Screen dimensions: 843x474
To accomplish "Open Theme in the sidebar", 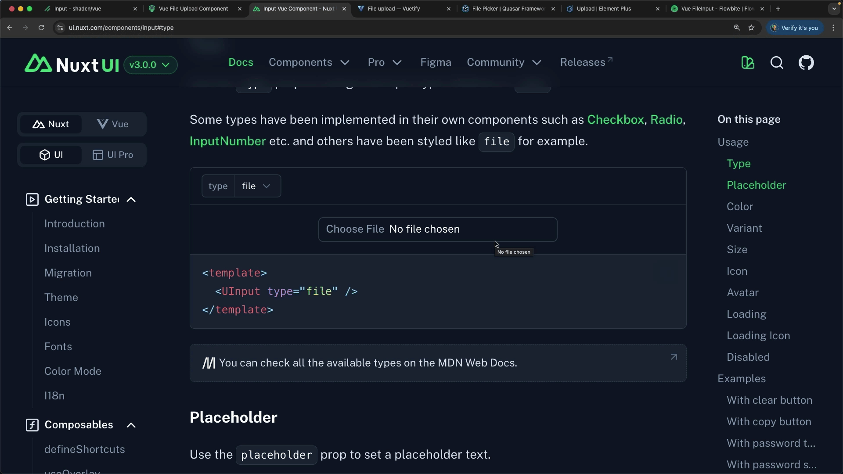I will click(61, 298).
